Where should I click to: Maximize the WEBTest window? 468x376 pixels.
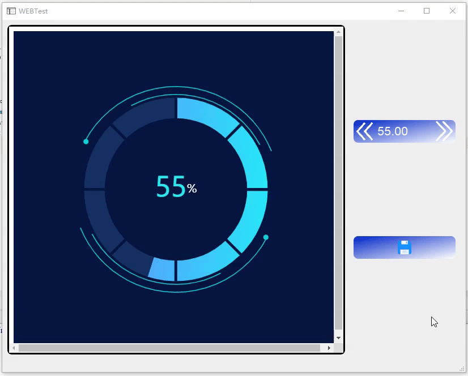(427, 11)
